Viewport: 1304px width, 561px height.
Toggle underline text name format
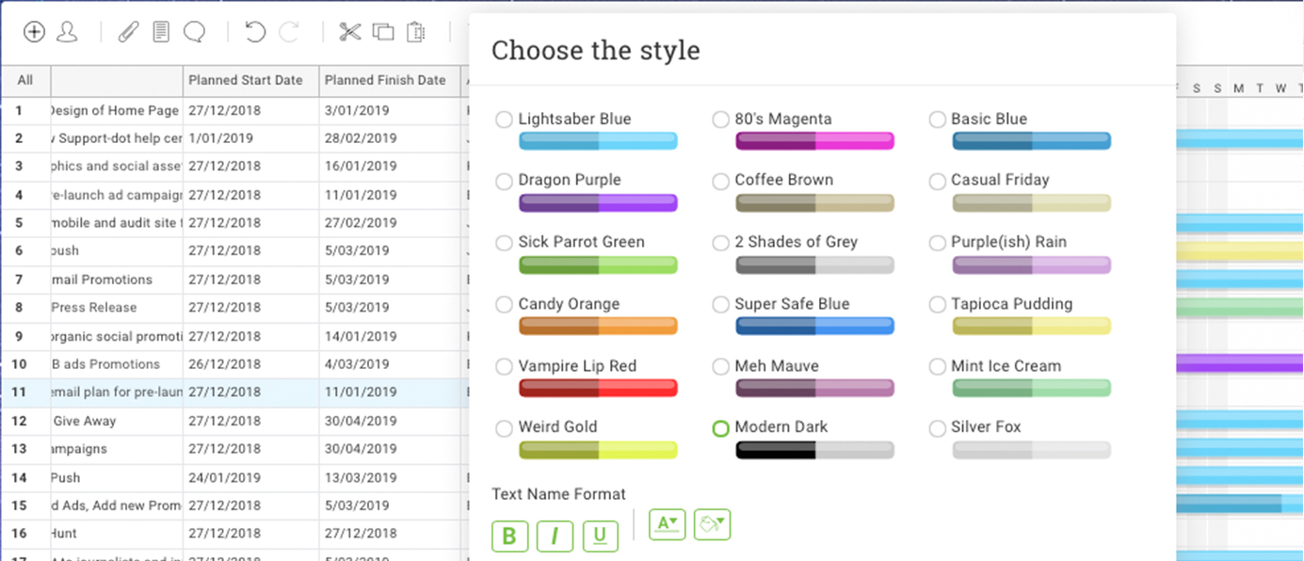(600, 537)
